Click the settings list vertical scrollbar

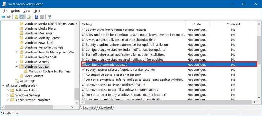coord(259,61)
